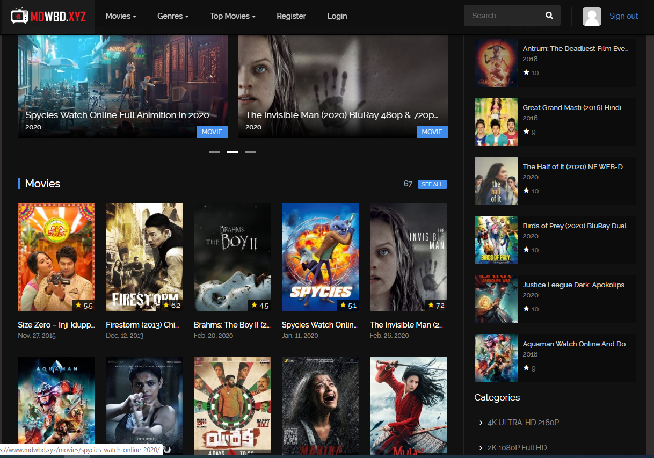Viewport: 654px width, 458px height.
Task: Open the Movies dropdown menu
Action: (x=121, y=16)
